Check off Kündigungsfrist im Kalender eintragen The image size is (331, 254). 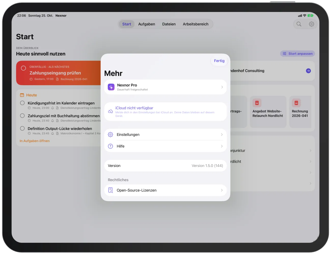tap(22, 103)
